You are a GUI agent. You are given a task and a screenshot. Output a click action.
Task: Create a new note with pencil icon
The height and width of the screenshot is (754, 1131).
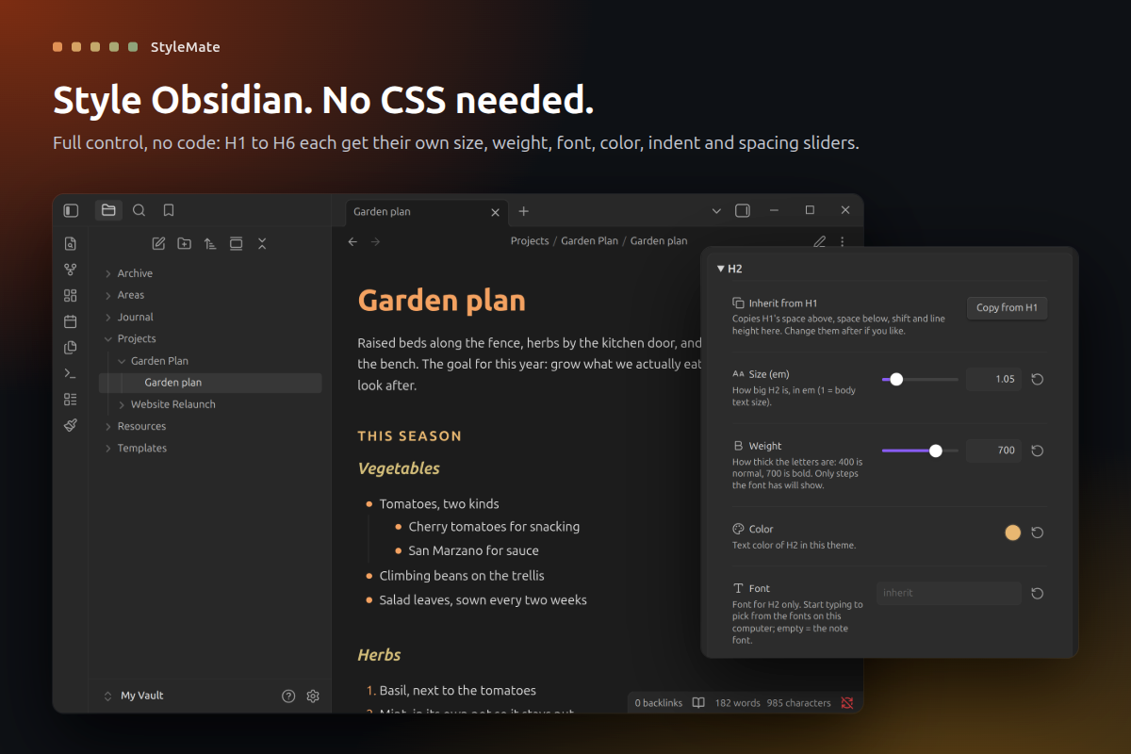click(x=158, y=243)
